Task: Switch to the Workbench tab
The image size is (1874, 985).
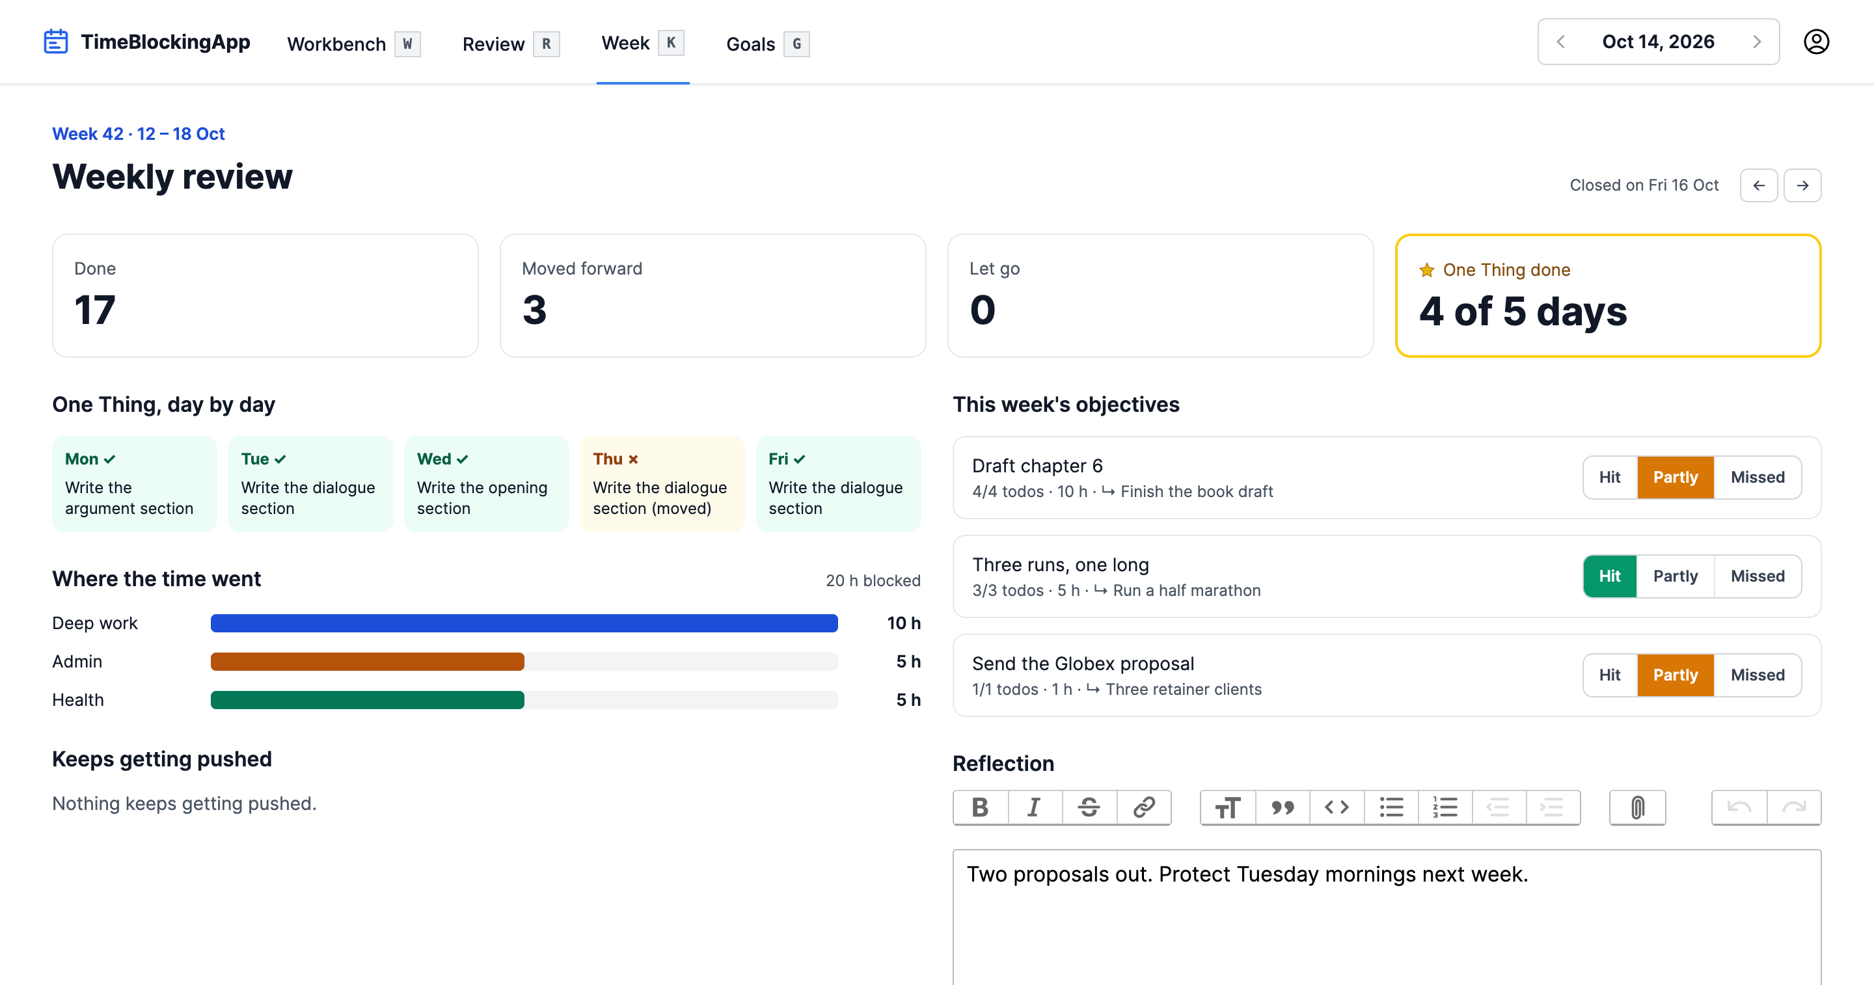Action: pos(353,44)
